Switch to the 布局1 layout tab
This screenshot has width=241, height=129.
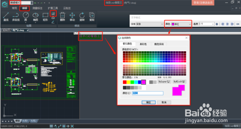25,121
